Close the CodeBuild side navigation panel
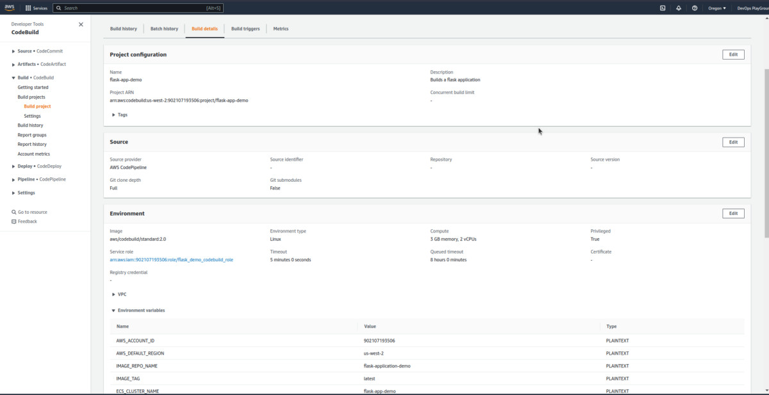Viewport: 769px width, 395px height. click(x=81, y=24)
